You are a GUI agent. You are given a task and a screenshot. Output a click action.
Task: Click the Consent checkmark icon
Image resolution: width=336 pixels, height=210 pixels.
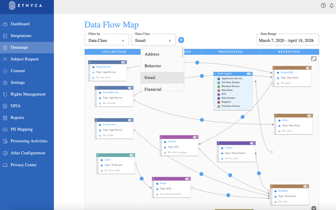5,71
